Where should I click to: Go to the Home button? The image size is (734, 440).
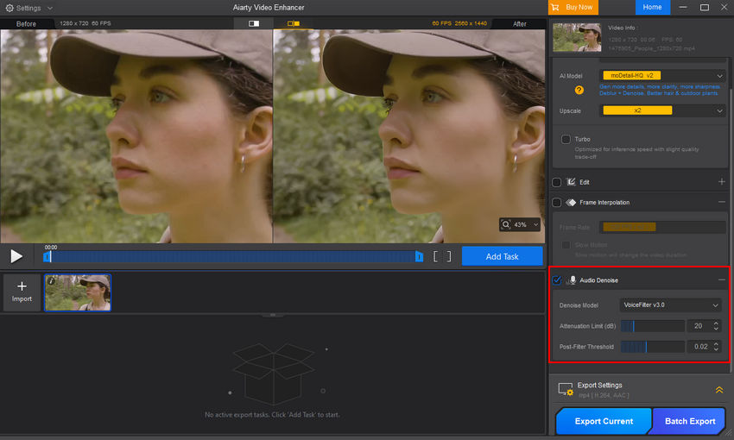(652, 7)
